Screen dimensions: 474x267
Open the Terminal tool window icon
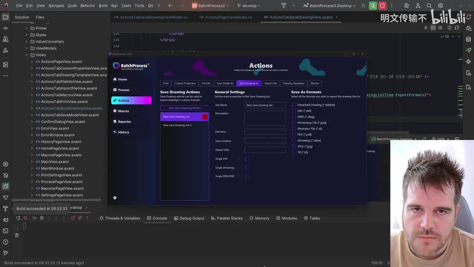[6, 231]
